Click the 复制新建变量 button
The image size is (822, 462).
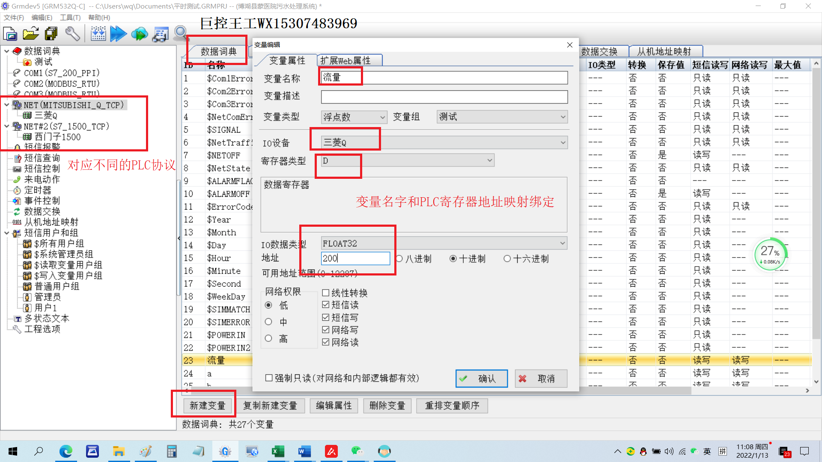(x=270, y=406)
